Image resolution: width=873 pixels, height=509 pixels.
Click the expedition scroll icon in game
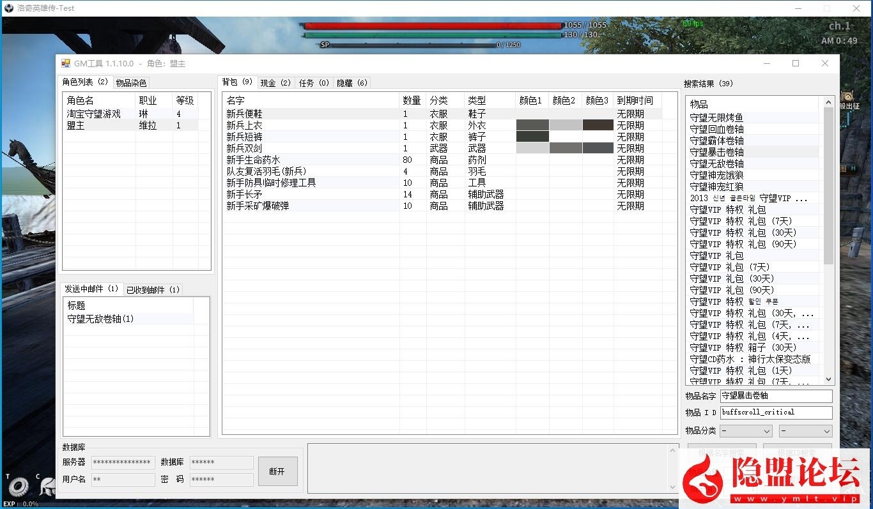847,96
